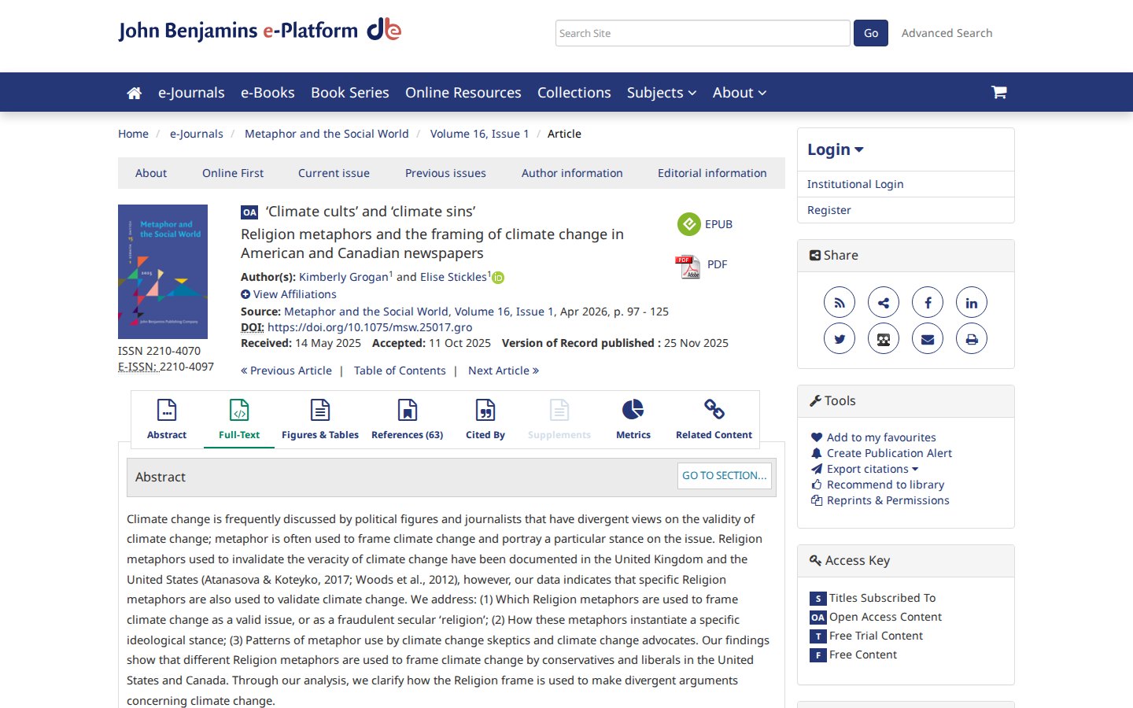1133x708 pixels.
Task: Open References (63) tab
Action: pyautogui.click(x=407, y=419)
